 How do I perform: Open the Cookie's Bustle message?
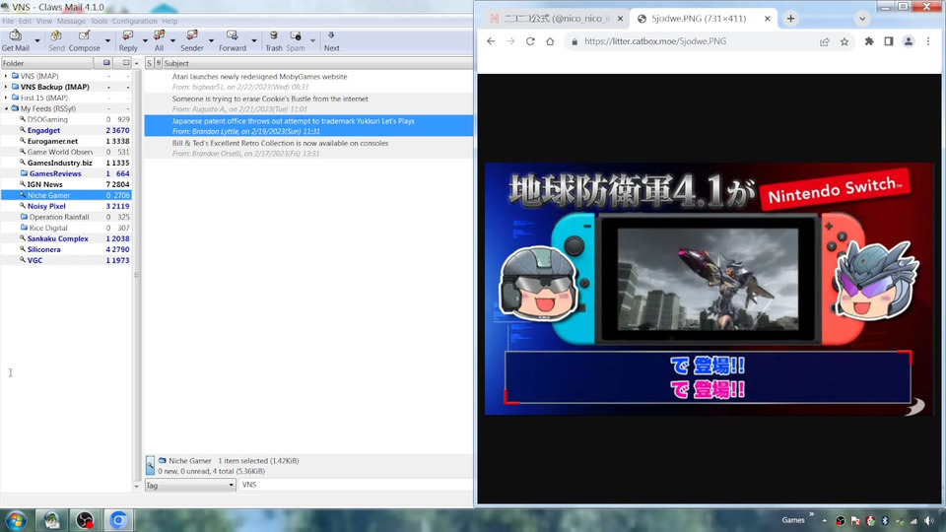point(308,103)
